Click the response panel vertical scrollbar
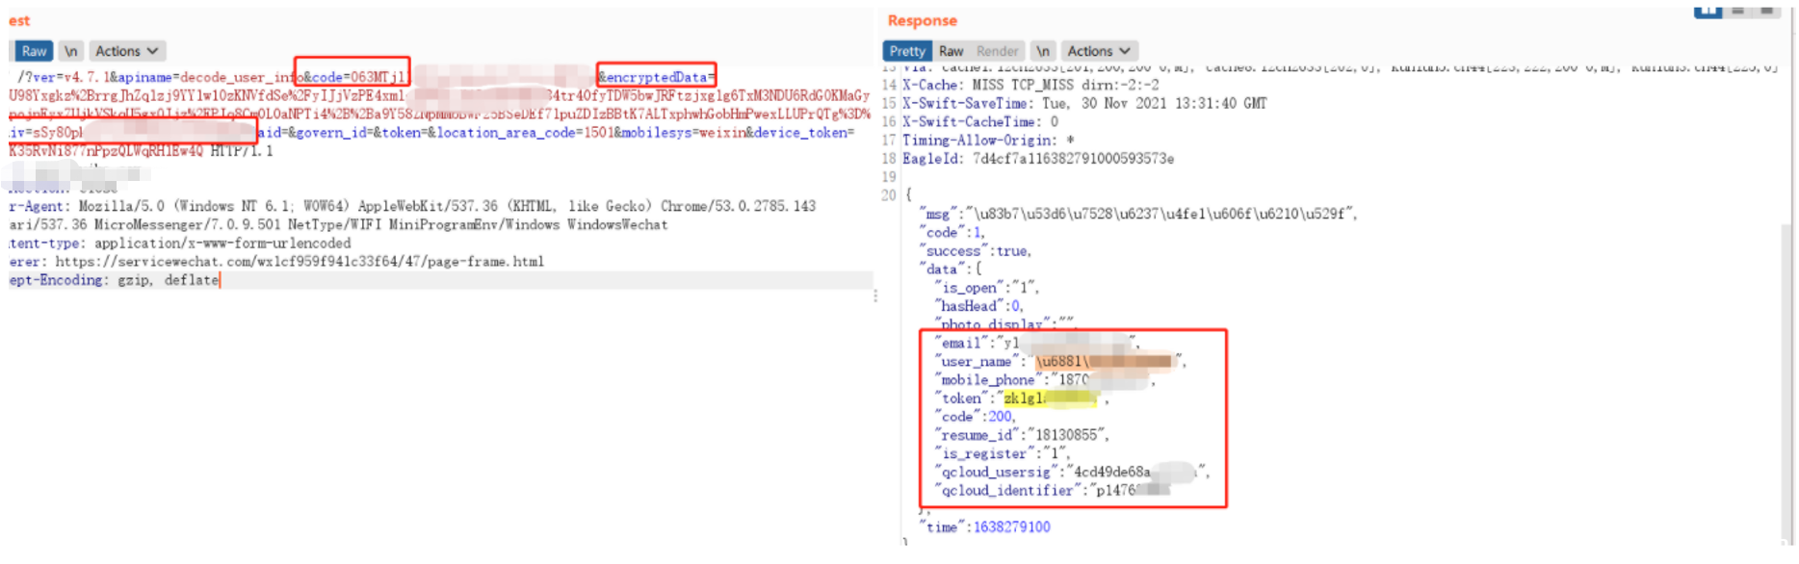The height and width of the screenshot is (564, 1799). (1788, 289)
